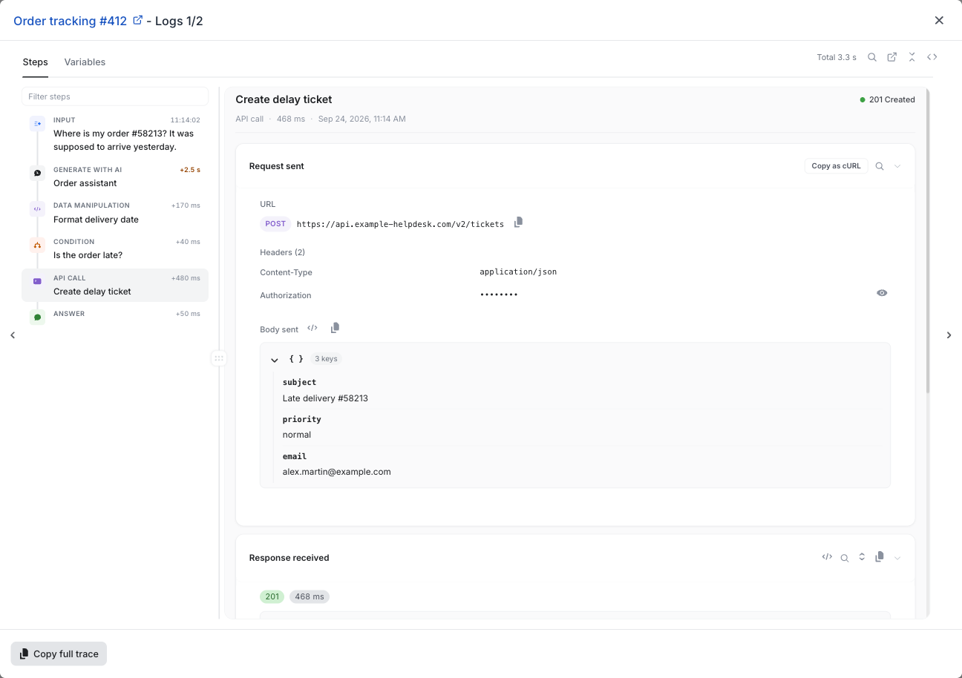Viewport: 962px width, 678px height.
Task: Toggle raw code view of Body sent
Action: coord(313,328)
